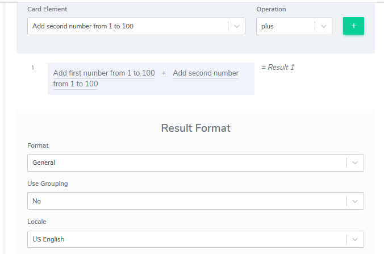The image size is (384, 254).
Task: Click the green plus add button
Action: pyautogui.click(x=353, y=26)
